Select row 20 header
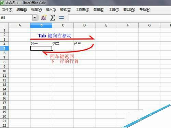The image size is (171, 128). 4,116
